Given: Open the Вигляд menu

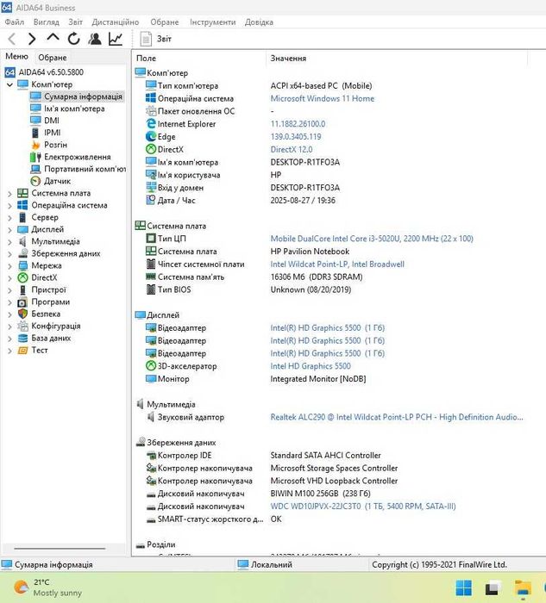Looking at the screenshot, I should (x=47, y=22).
